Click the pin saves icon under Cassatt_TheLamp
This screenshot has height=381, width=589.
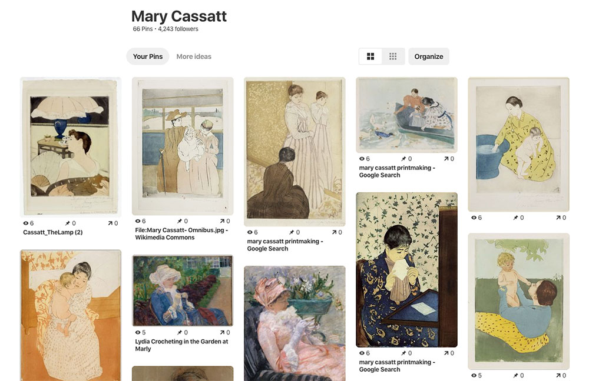click(68, 223)
